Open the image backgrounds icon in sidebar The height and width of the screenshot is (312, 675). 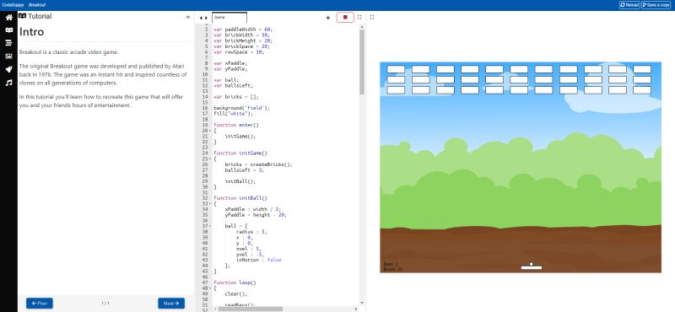click(x=8, y=56)
